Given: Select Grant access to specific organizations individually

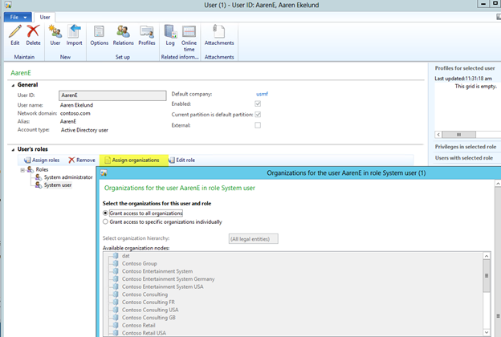Looking at the screenshot, I should (x=107, y=221).
